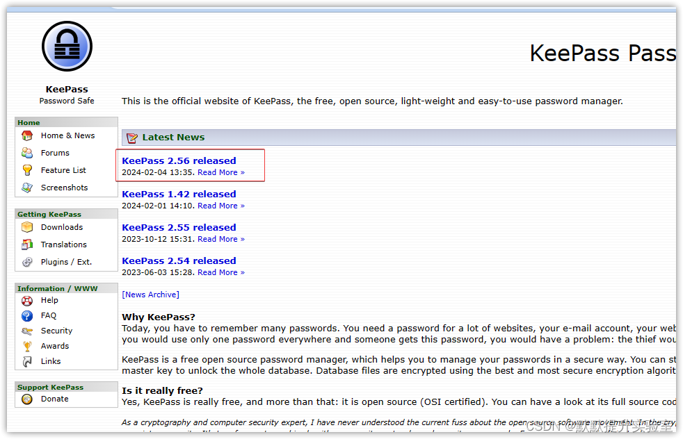Click the KeePass padlock logo
This screenshot has height=439, width=683.
[67, 47]
